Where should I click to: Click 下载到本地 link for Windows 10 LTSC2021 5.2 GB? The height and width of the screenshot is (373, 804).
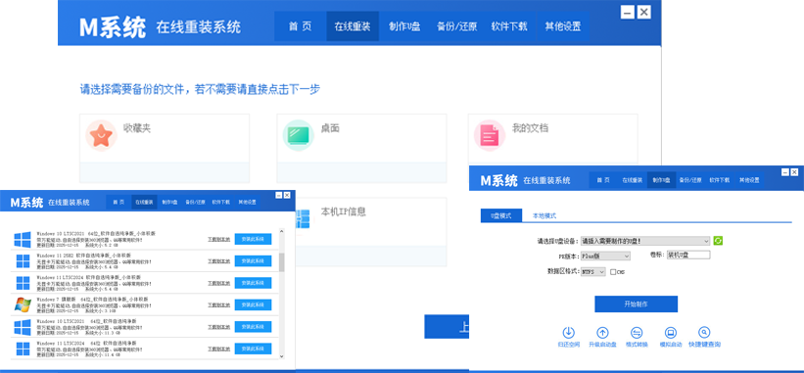(x=218, y=239)
